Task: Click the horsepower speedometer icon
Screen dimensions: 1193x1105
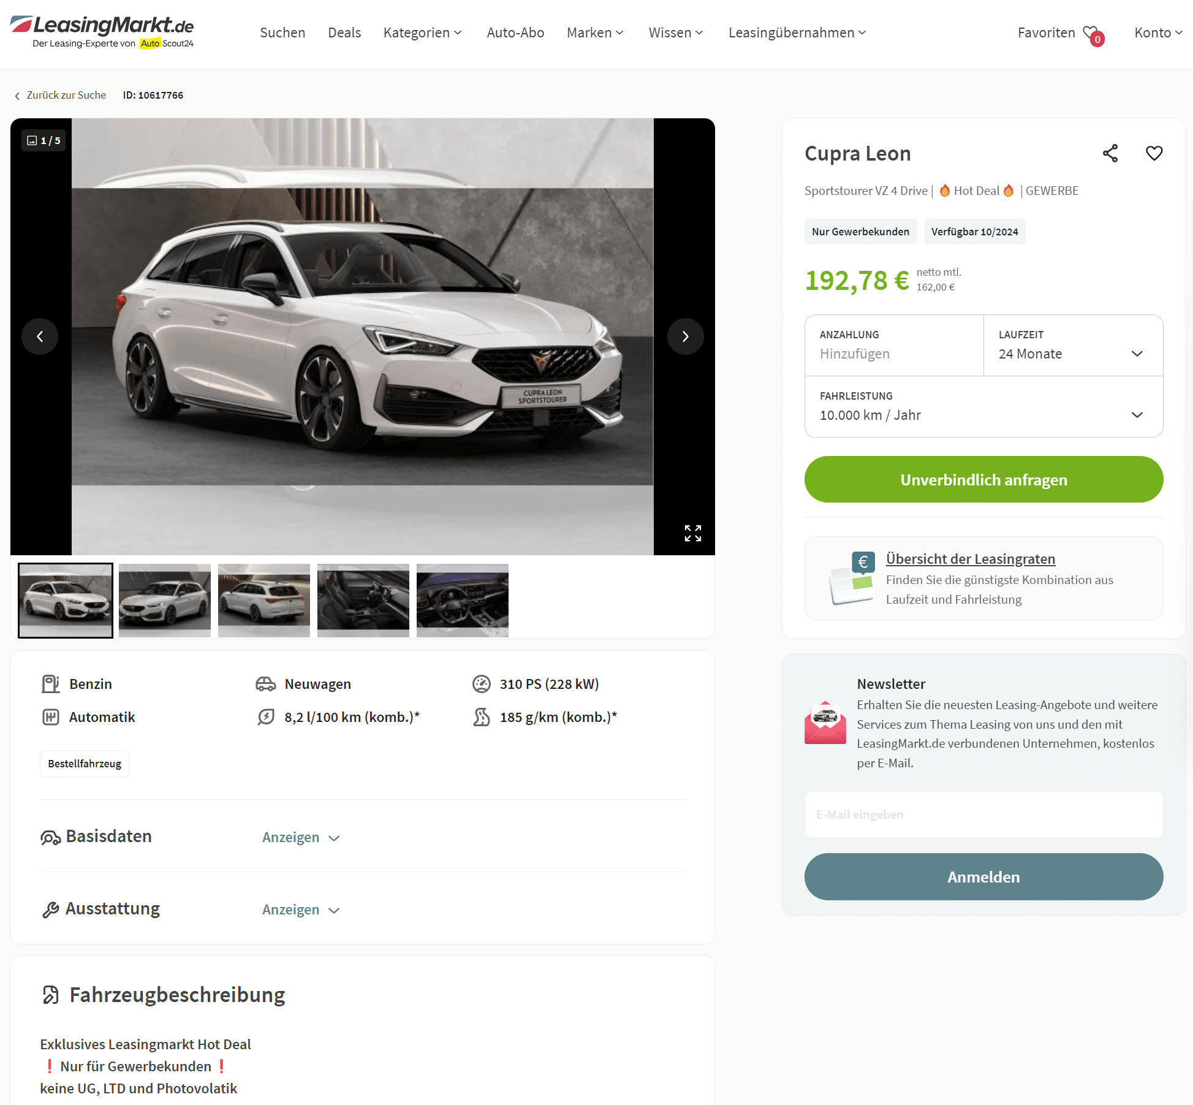Action: coord(482,684)
